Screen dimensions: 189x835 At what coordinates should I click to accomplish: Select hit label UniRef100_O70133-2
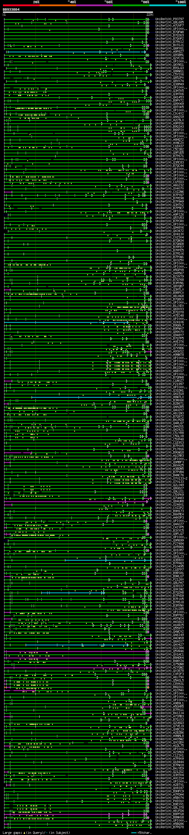172,478
